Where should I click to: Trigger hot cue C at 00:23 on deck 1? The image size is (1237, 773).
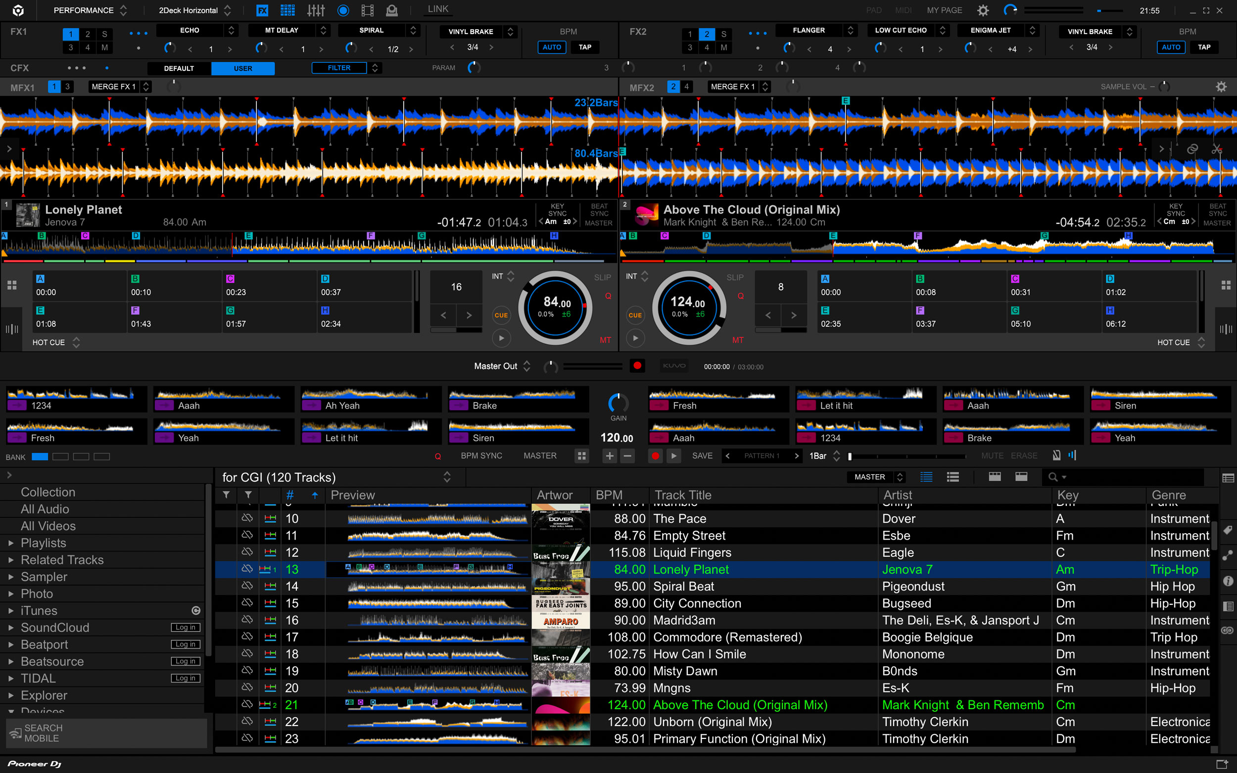coord(269,286)
